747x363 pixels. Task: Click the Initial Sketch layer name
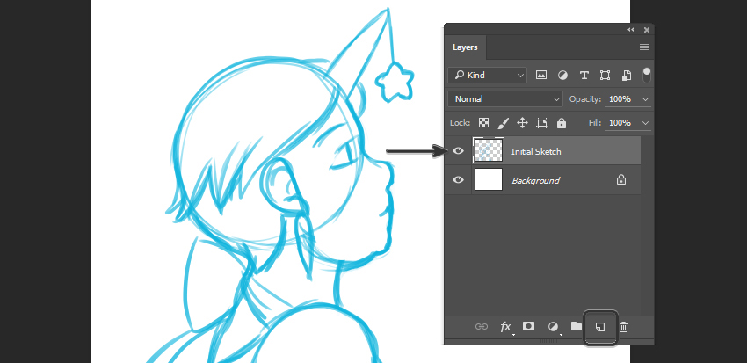pyautogui.click(x=536, y=151)
